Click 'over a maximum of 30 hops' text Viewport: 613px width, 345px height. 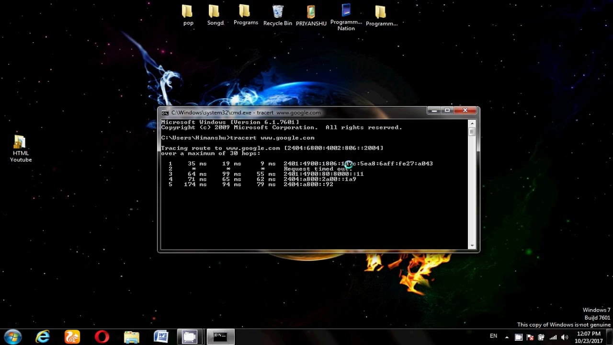point(211,153)
